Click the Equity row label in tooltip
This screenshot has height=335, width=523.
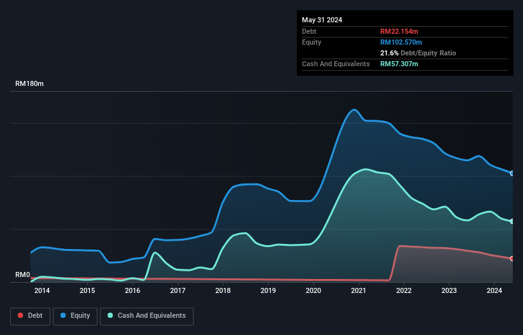pyautogui.click(x=312, y=42)
